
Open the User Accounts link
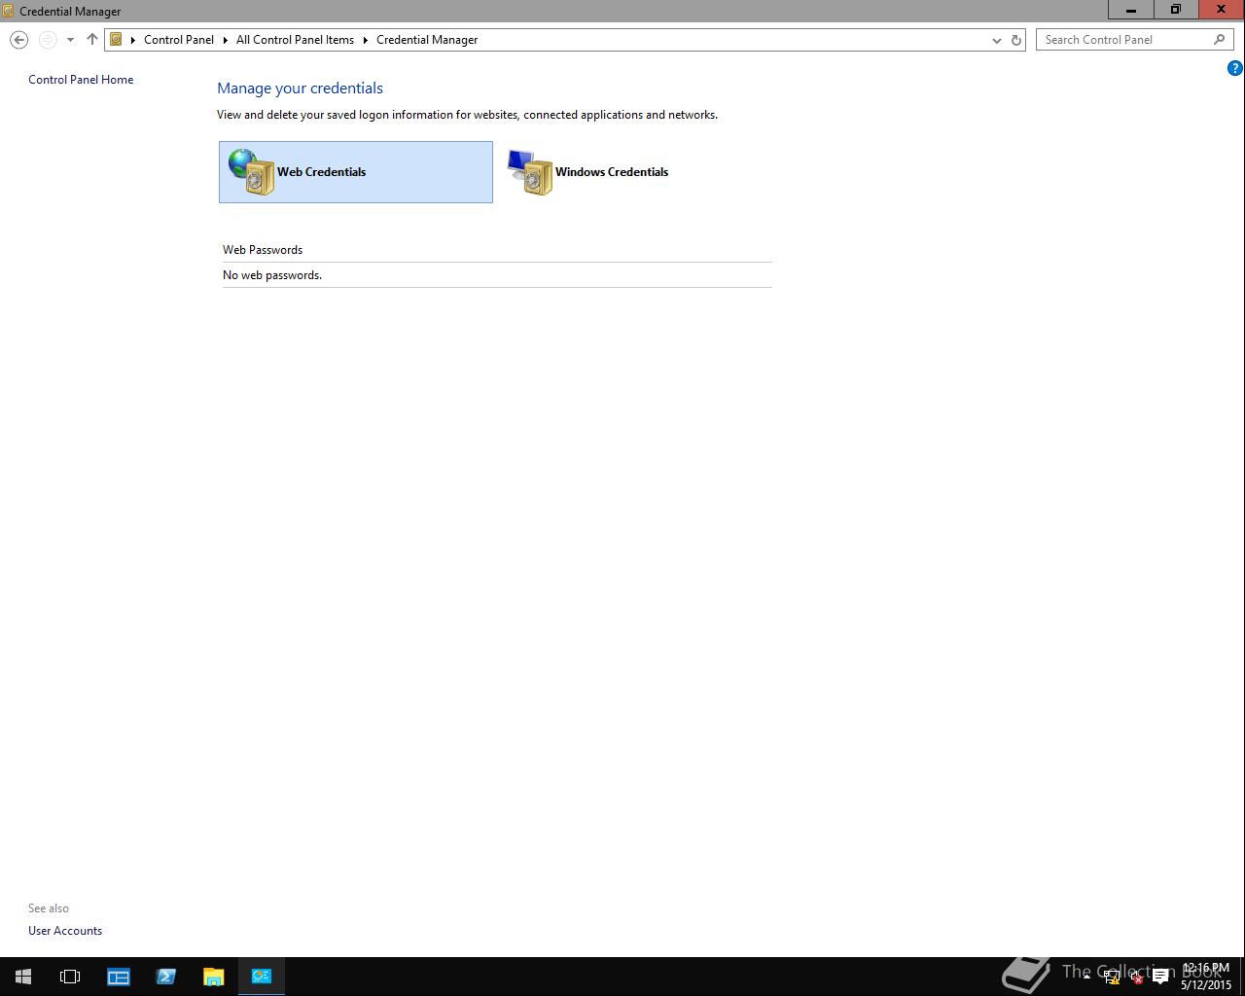tap(65, 931)
